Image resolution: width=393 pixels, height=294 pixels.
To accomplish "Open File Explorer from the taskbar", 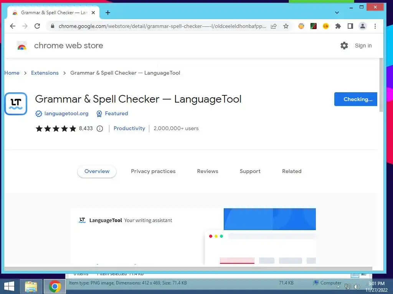I will pyautogui.click(x=31, y=286).
